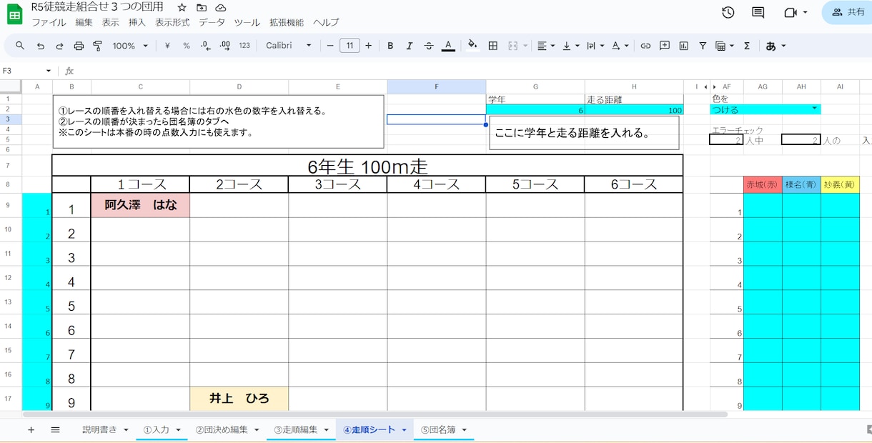Viewport: 872px width, 443px height.
Task: Format as yen currency
Action: [167, 46]
